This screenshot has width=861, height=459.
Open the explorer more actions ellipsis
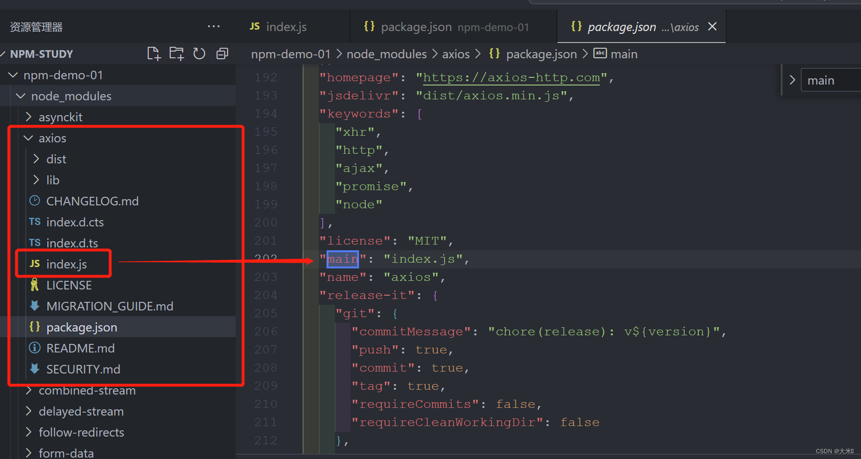214,26
